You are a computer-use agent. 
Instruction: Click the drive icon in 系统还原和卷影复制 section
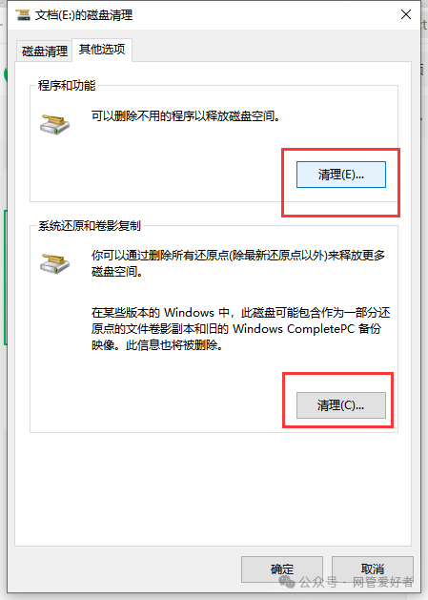pos(54,263)
